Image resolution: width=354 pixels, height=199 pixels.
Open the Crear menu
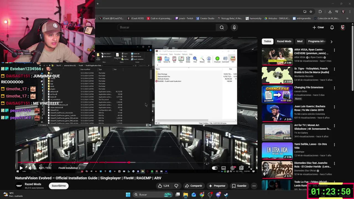click(318, 27)
